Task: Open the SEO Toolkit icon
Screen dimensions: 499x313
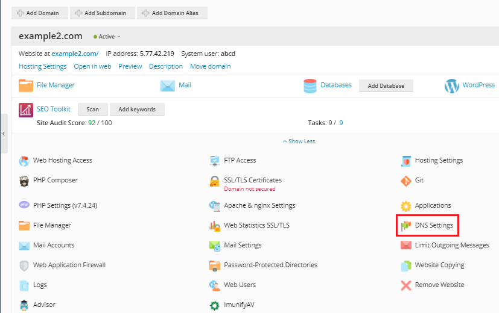Action: [x=26, y=110]
